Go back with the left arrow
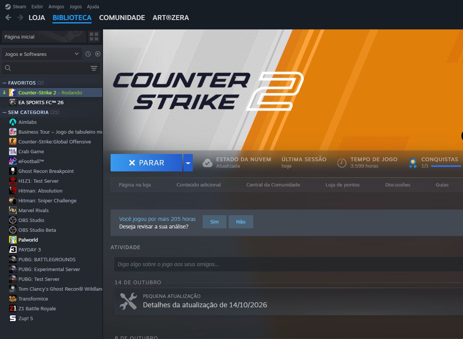 [x=8, y=17]
